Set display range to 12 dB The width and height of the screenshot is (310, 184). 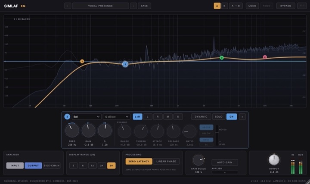[92, 165]
